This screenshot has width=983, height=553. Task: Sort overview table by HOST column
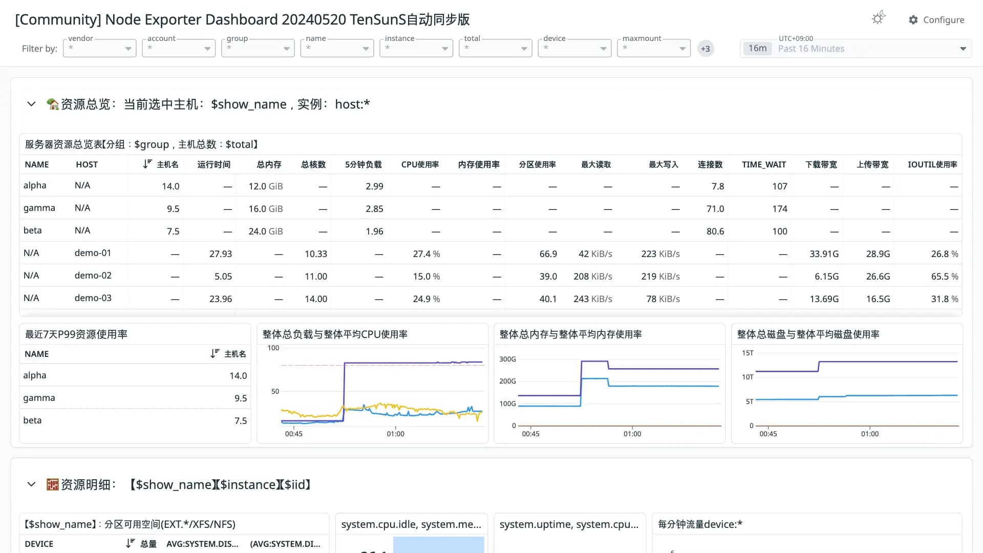(87, 164)
